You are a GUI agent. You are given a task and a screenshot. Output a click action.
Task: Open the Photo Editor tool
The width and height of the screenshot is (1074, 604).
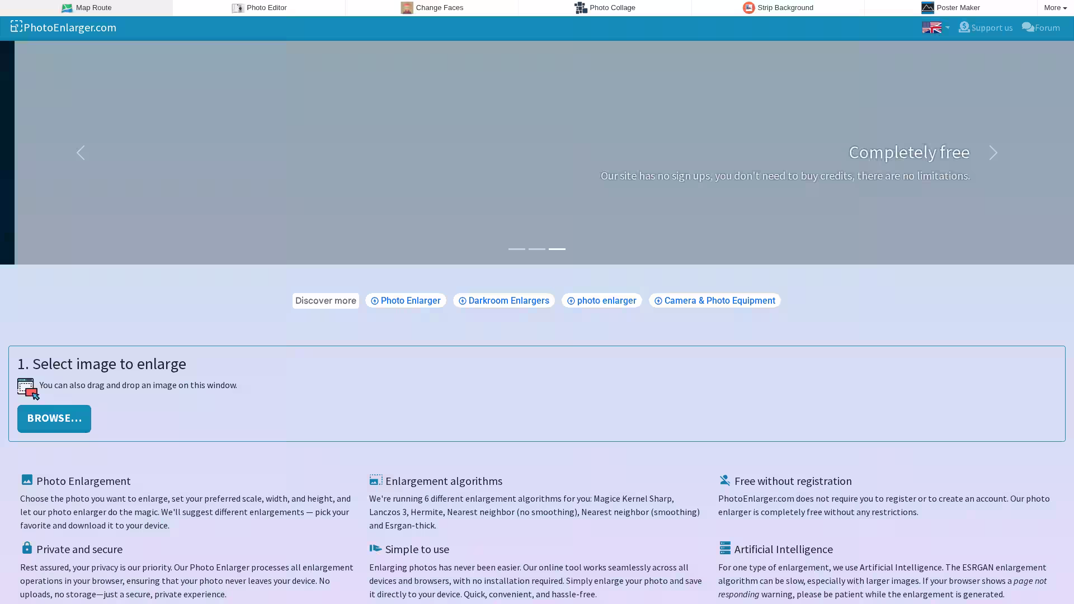[259, 8]
